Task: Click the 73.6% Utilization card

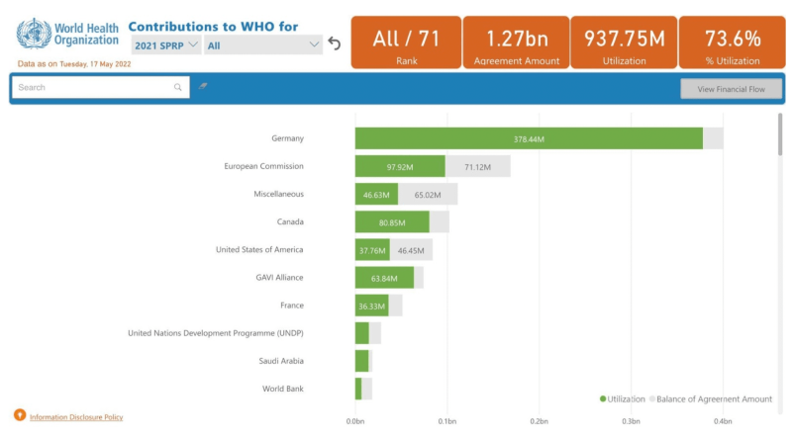Action: 732,43
